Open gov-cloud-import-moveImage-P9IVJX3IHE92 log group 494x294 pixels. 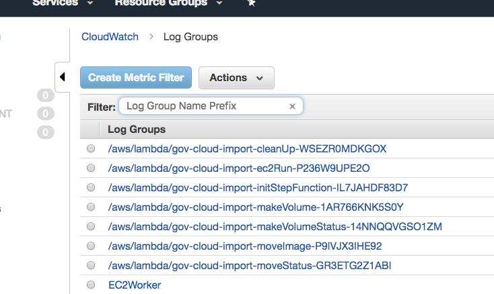245,246
